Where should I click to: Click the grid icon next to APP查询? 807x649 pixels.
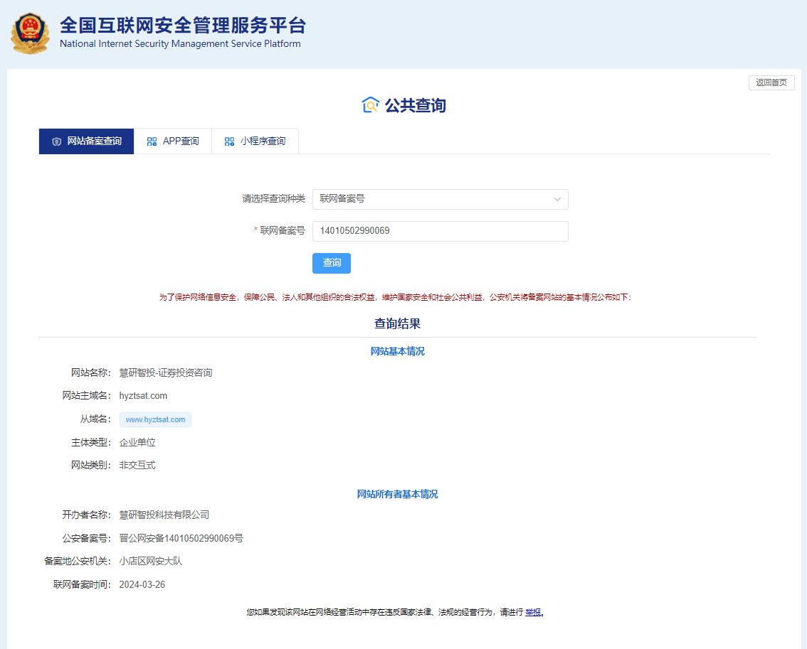152,141
